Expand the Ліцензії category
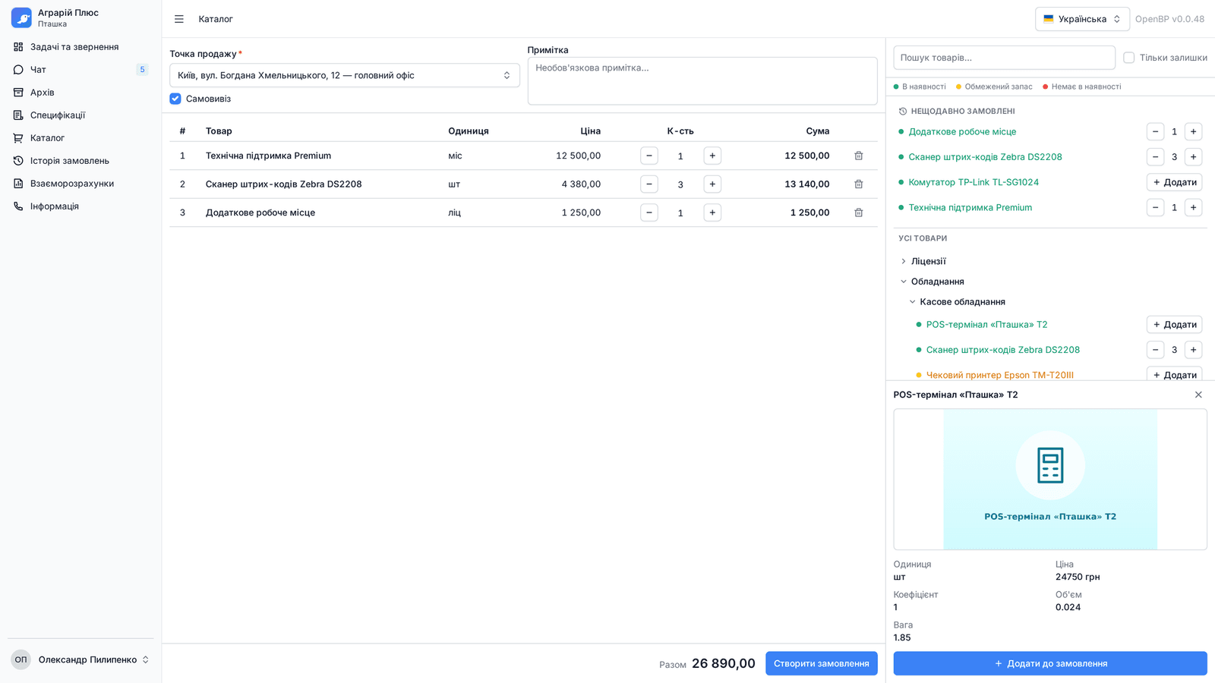Viewport: 1215px width, 683px height. tap(928, 261)
